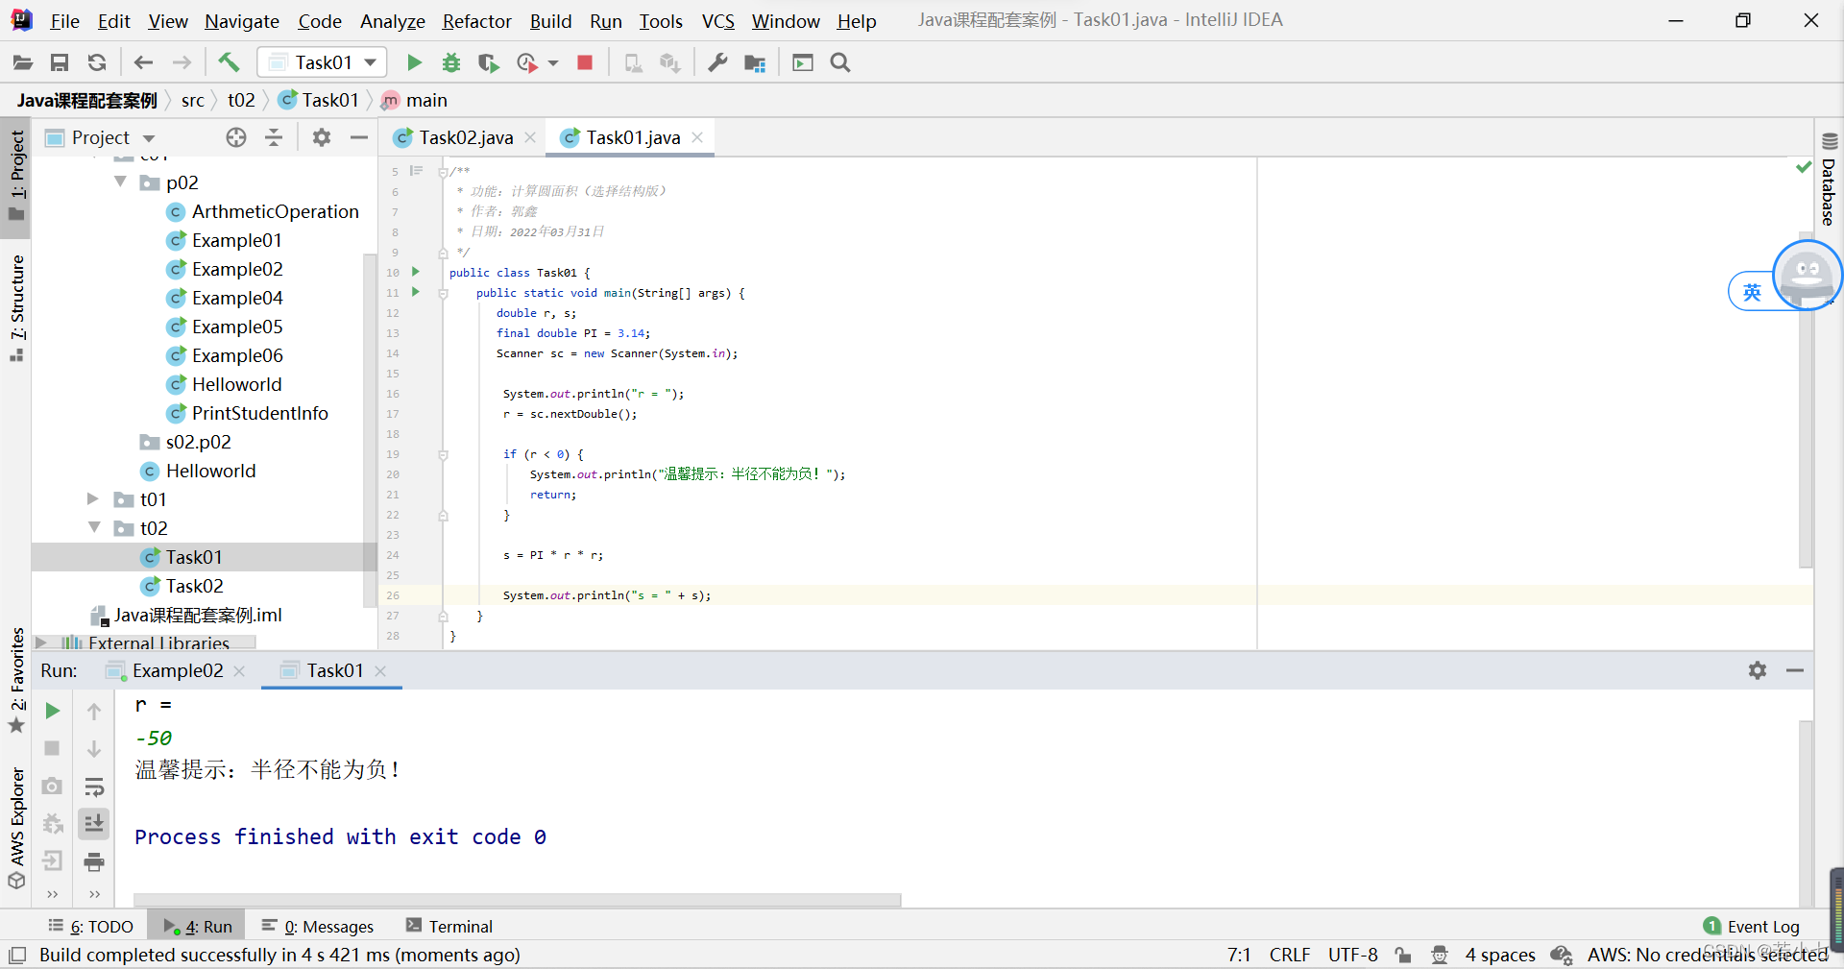
Task: Start debugging with the bug icon
Action: pyautogui.click(x=451, y=63)
